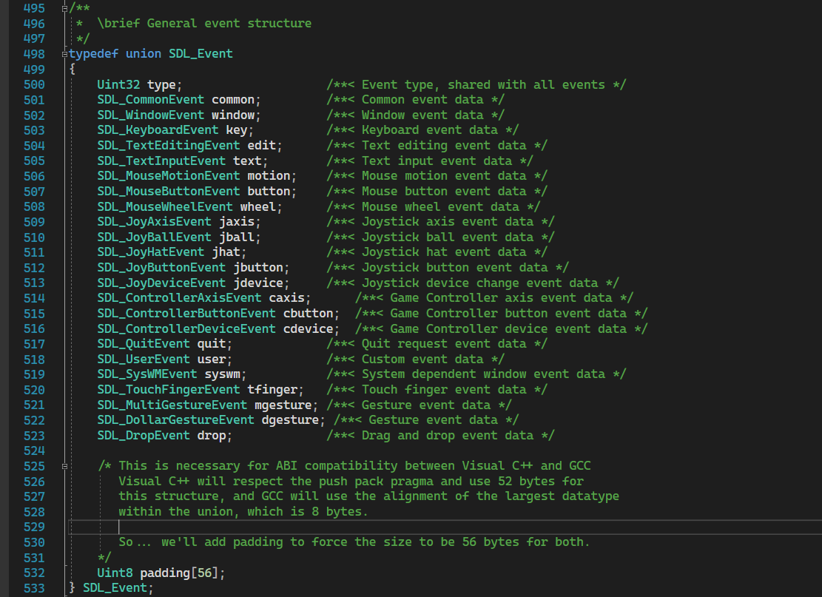Click the 'union' keyword
The width and height of the screenshot is (822, 597).
[x=143, y=54]
